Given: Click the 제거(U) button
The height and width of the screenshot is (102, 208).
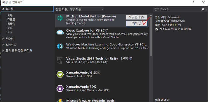Looking at the screenshot, I should pyautogui.click(x=136, y=24).
